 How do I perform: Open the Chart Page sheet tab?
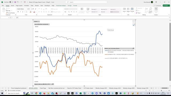pos(43,88)
